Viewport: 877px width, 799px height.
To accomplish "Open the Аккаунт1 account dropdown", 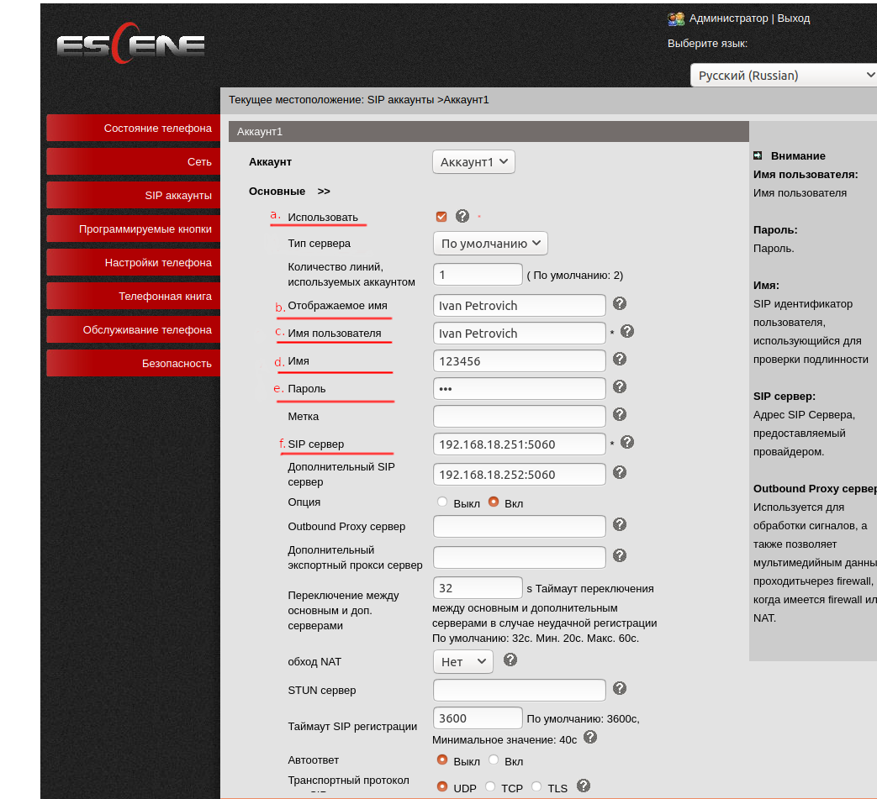I will coord(473,162).
